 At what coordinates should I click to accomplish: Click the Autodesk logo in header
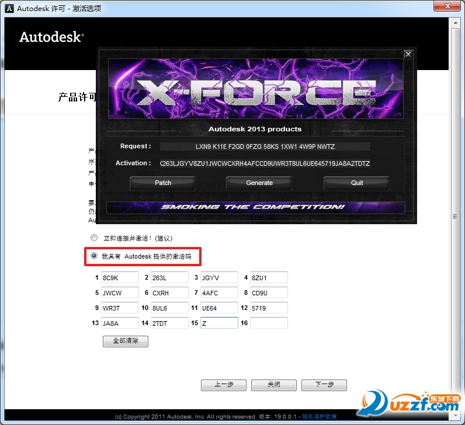51,37
